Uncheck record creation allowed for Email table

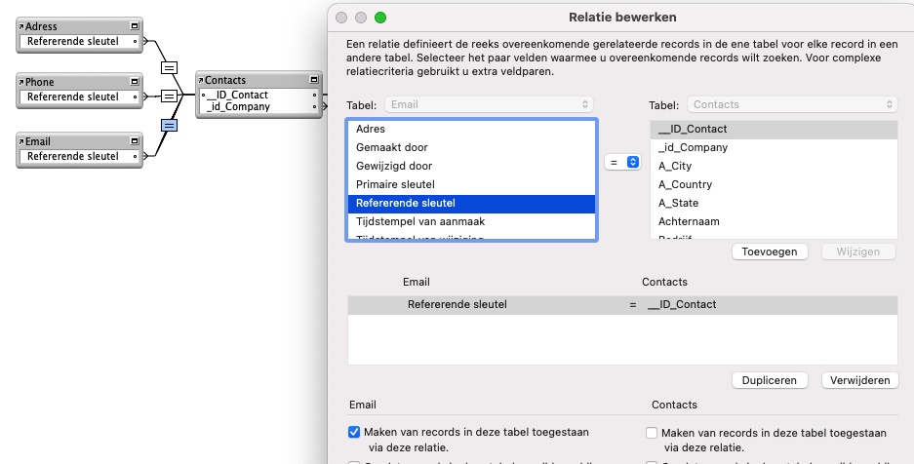point(354,432)
